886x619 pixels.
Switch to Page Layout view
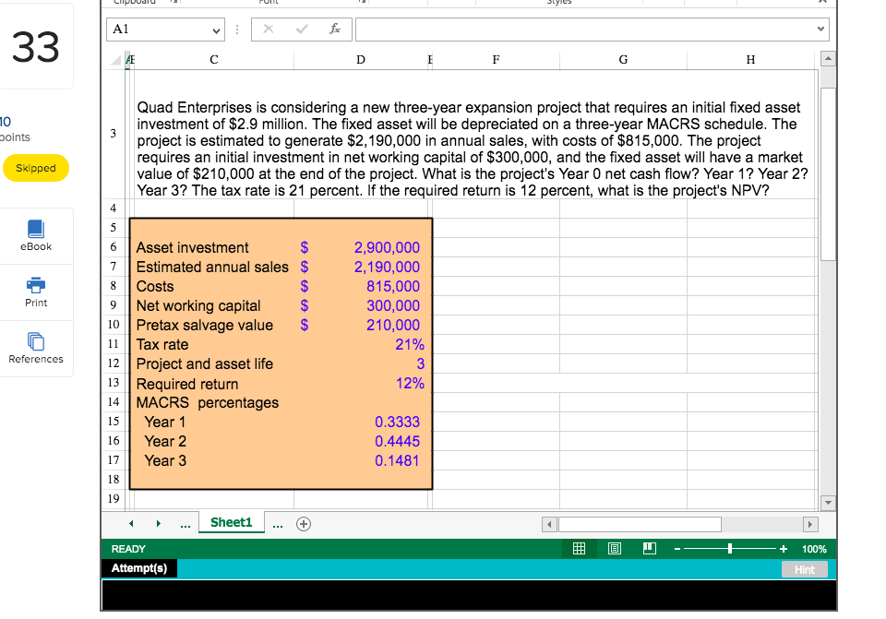tap(615, 548)
